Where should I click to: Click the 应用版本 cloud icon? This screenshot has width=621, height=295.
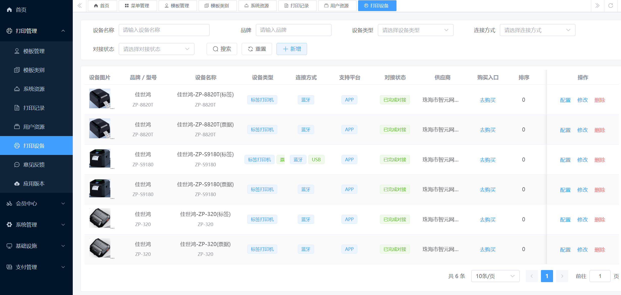(17, 183)
